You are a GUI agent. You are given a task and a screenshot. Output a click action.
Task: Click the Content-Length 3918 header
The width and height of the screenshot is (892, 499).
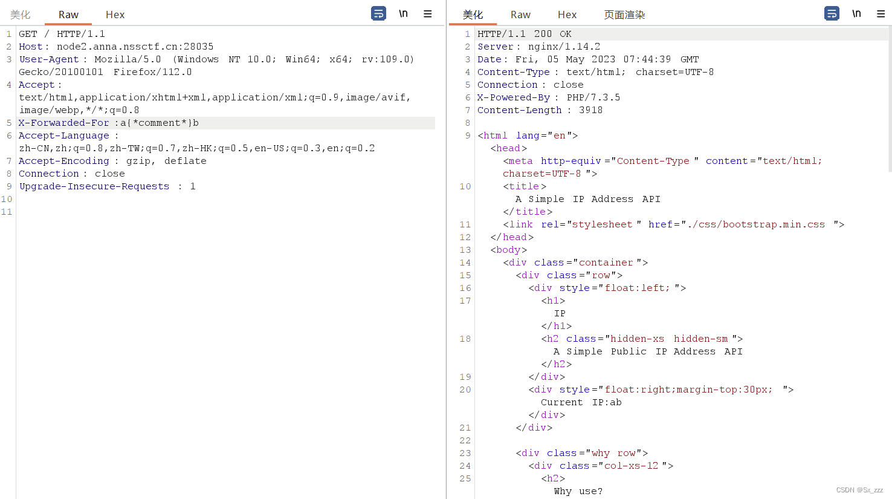coord(540,110)
